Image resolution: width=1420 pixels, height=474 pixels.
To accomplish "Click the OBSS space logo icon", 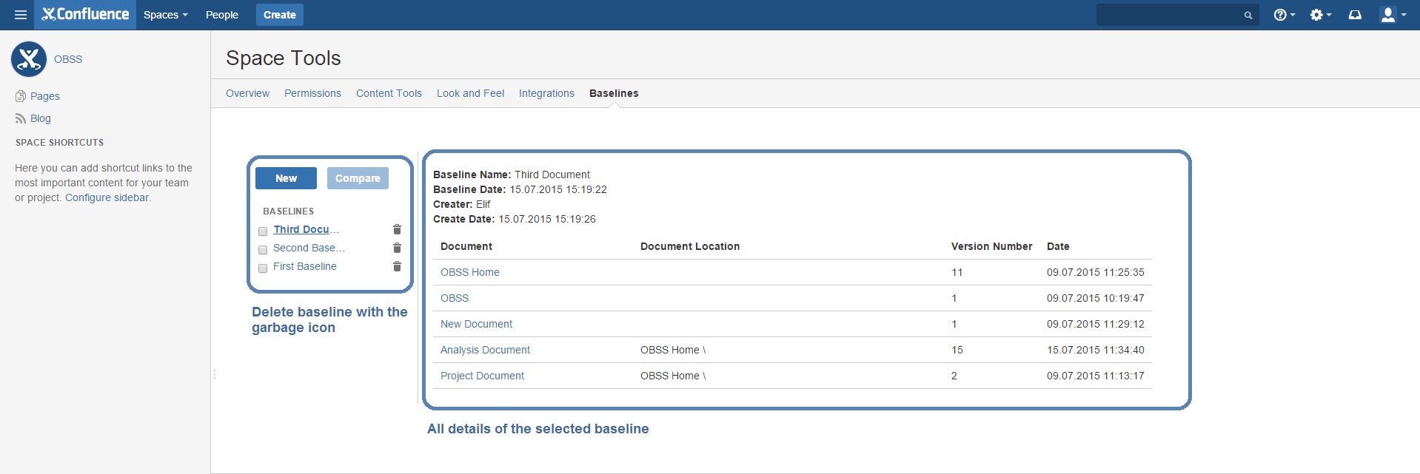I will tap(29, 59).
